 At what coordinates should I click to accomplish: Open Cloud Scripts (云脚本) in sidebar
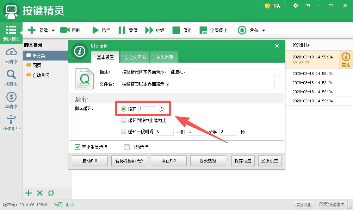(x=11, y=52)
